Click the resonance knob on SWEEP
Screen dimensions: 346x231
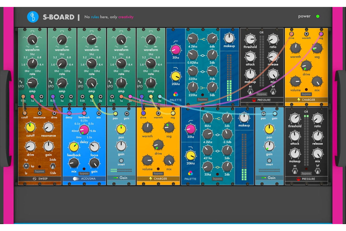coord(48,127)
